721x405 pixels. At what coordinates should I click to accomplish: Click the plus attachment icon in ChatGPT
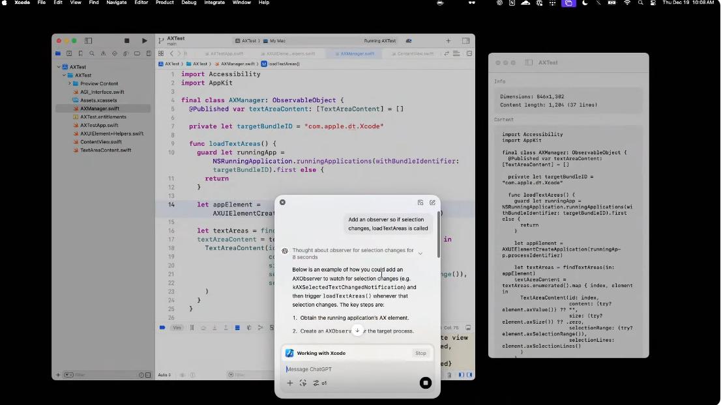290,383
